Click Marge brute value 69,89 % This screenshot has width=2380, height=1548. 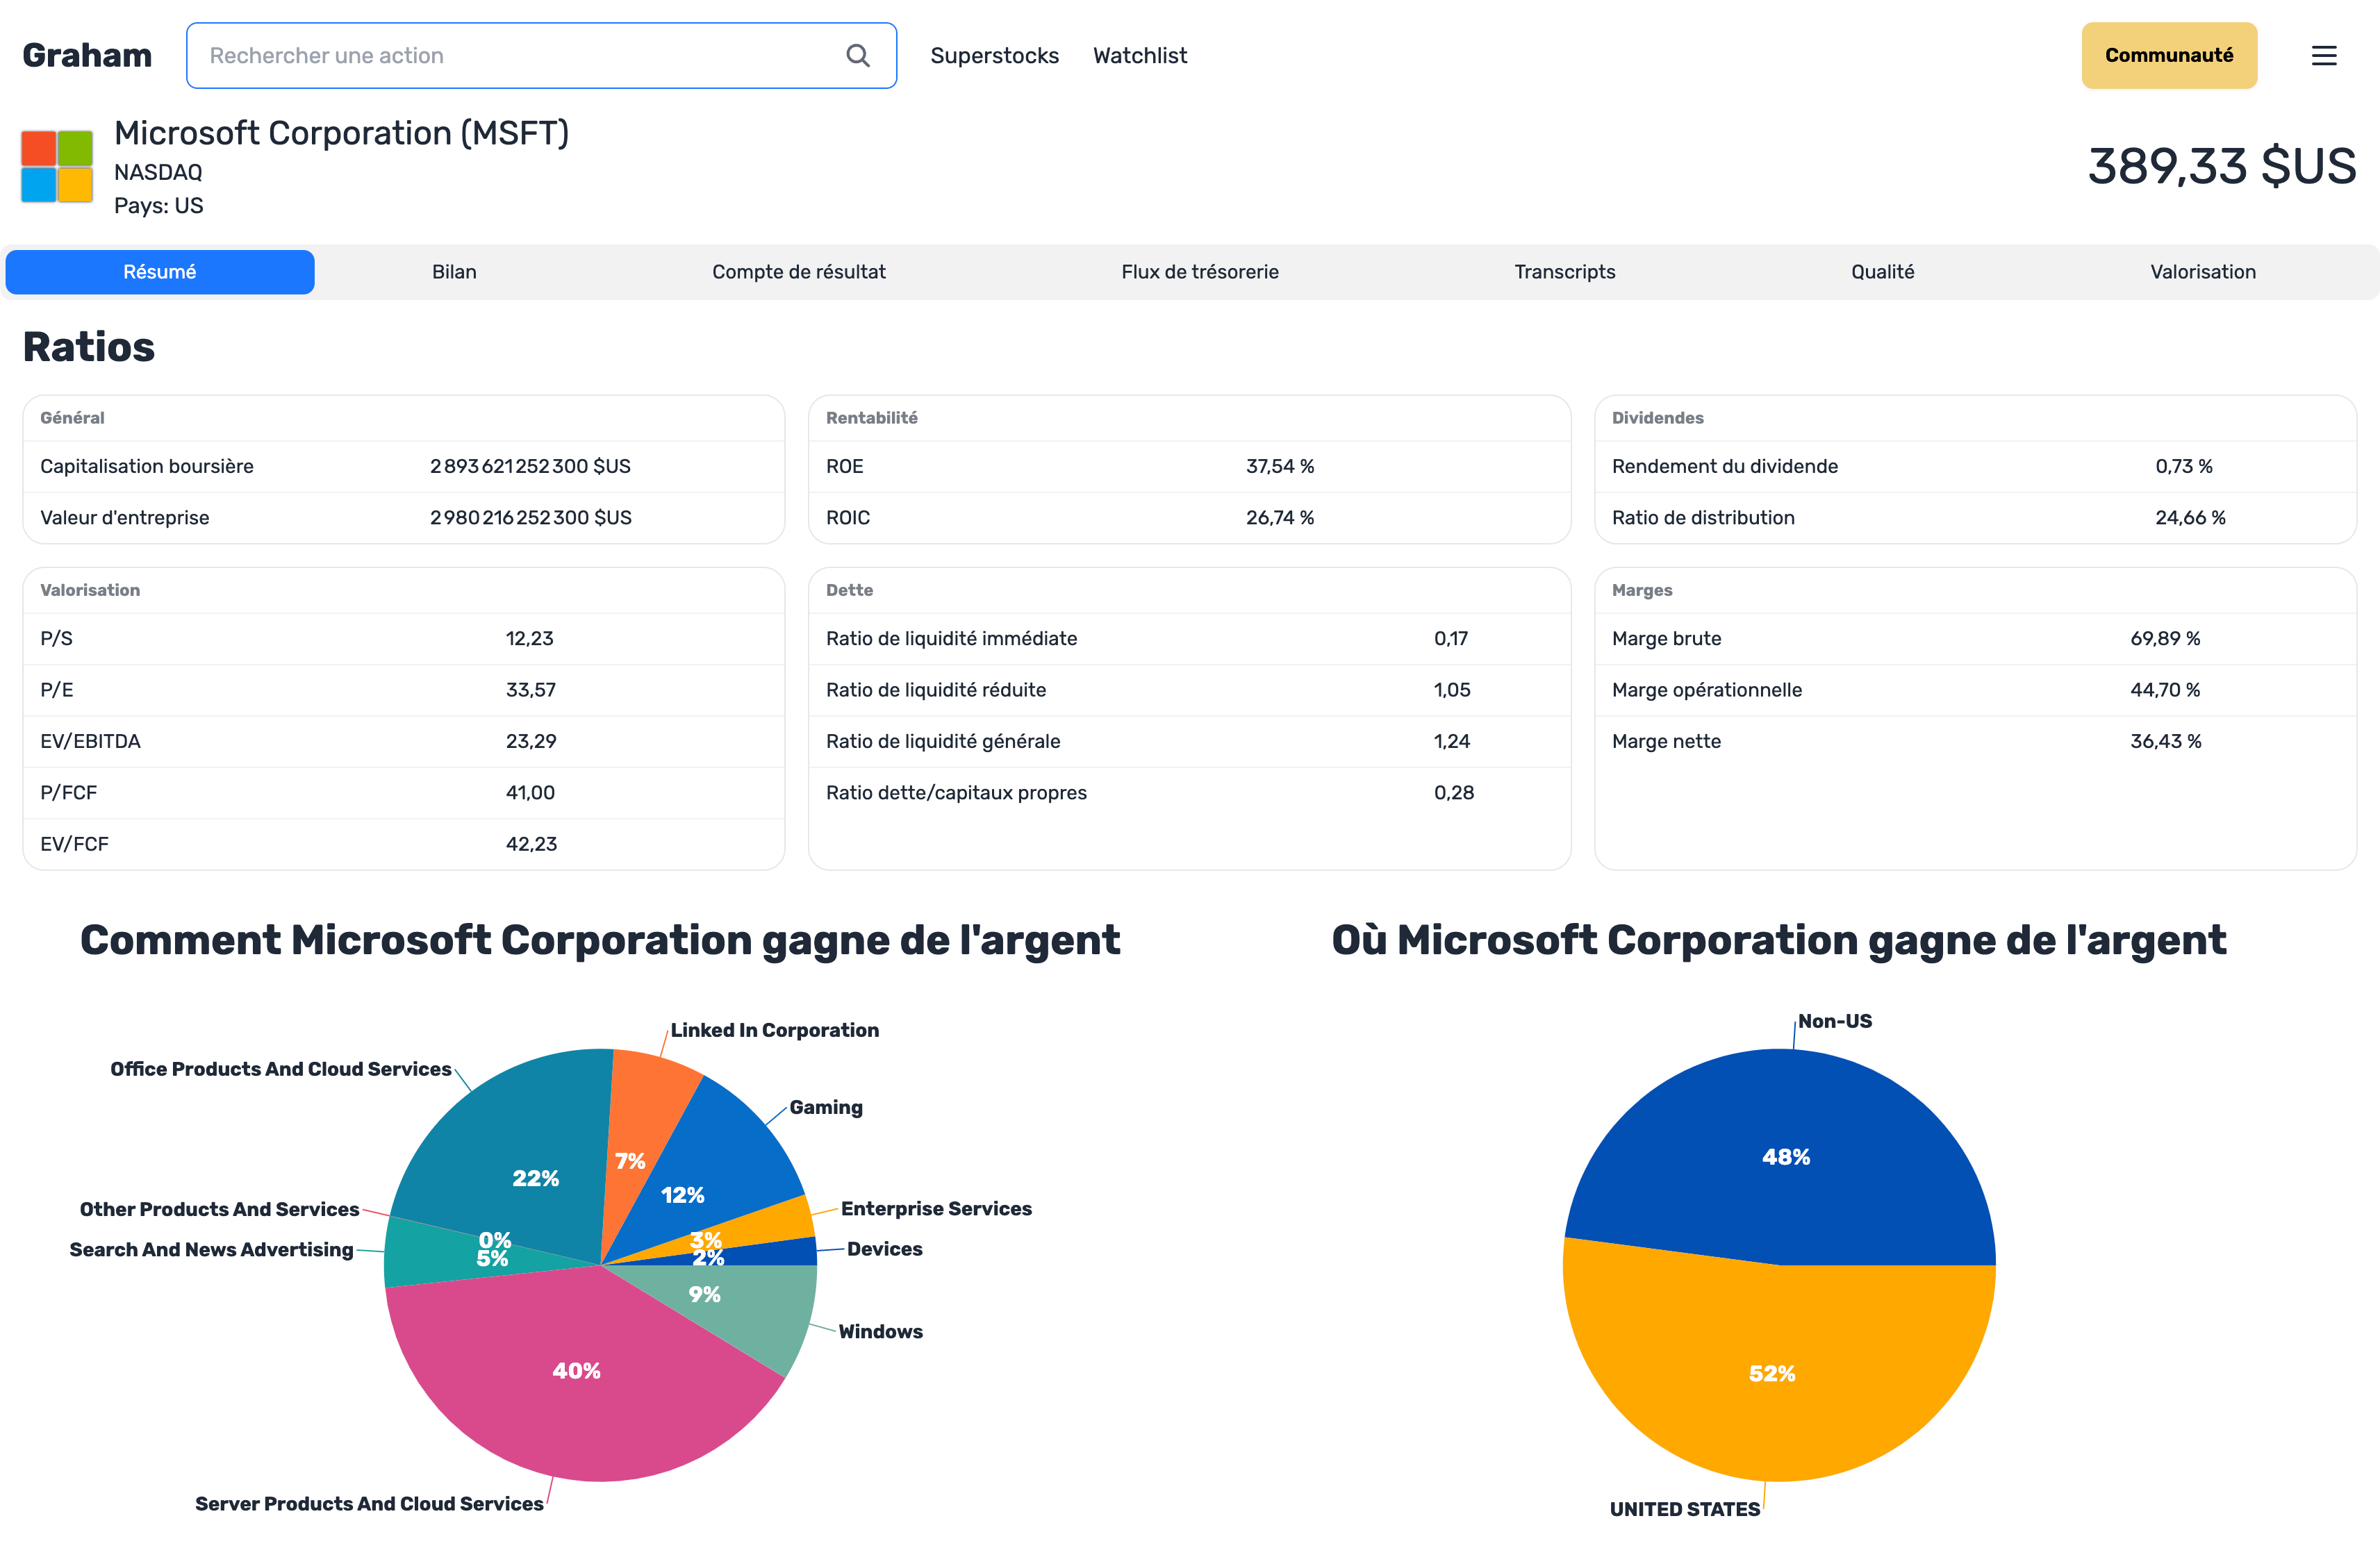[2165, 638]
